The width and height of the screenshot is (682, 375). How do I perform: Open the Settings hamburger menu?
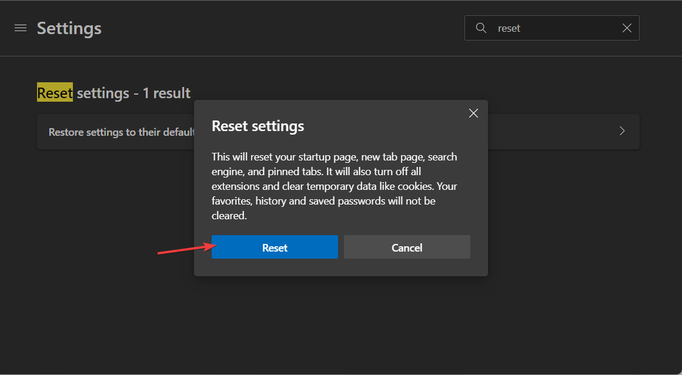pyautogui.click(x=21, y=28)
